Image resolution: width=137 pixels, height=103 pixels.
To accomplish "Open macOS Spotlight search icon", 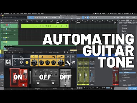I will tap(130, 14).
